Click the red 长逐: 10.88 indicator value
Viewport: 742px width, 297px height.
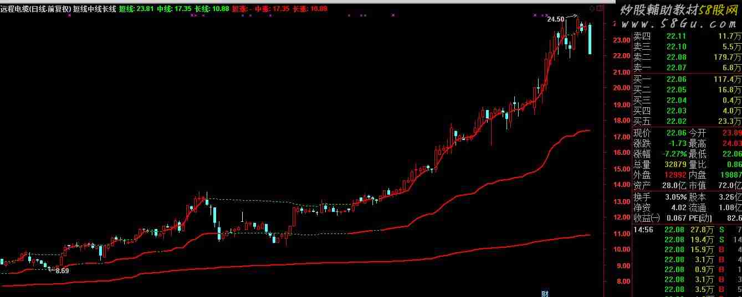click(310, 9)
